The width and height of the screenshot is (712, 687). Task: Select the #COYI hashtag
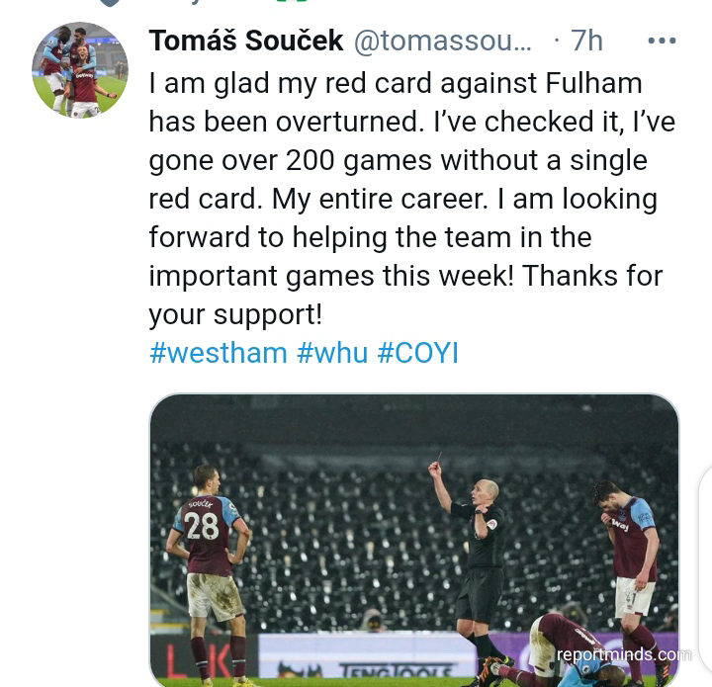point(417,353)
